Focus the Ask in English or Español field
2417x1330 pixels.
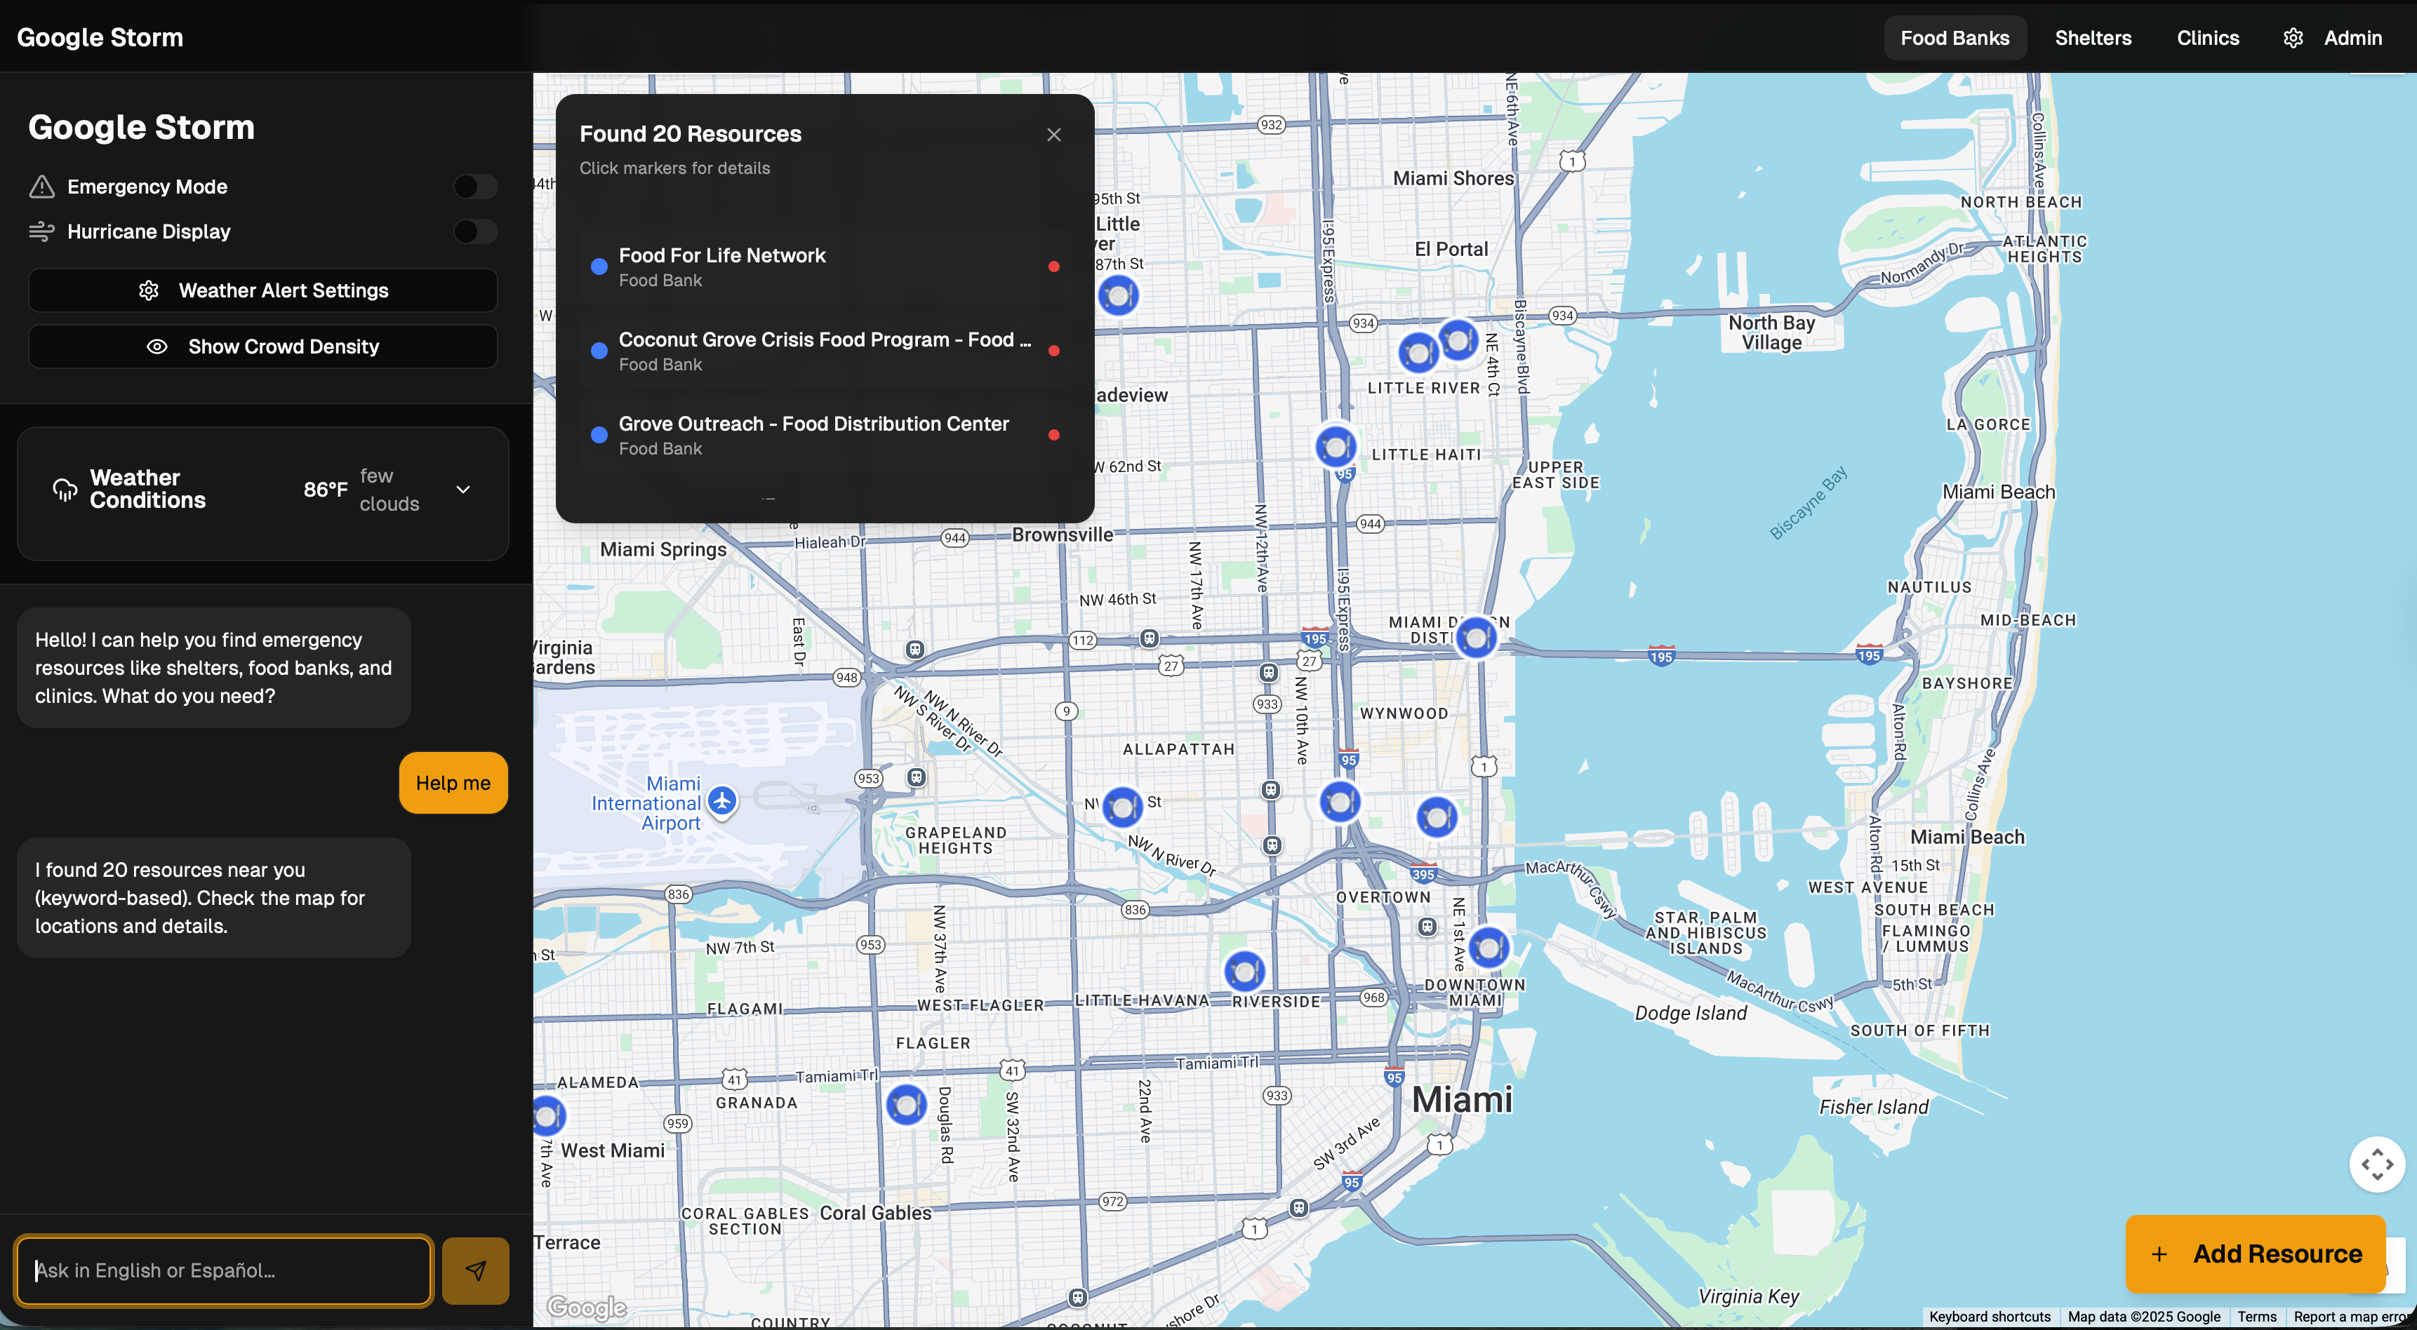(x=223, y=1270)
